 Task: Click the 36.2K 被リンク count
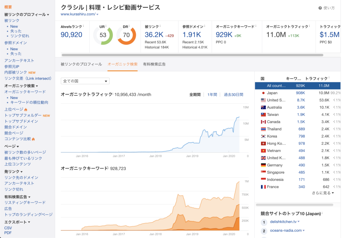154,35
